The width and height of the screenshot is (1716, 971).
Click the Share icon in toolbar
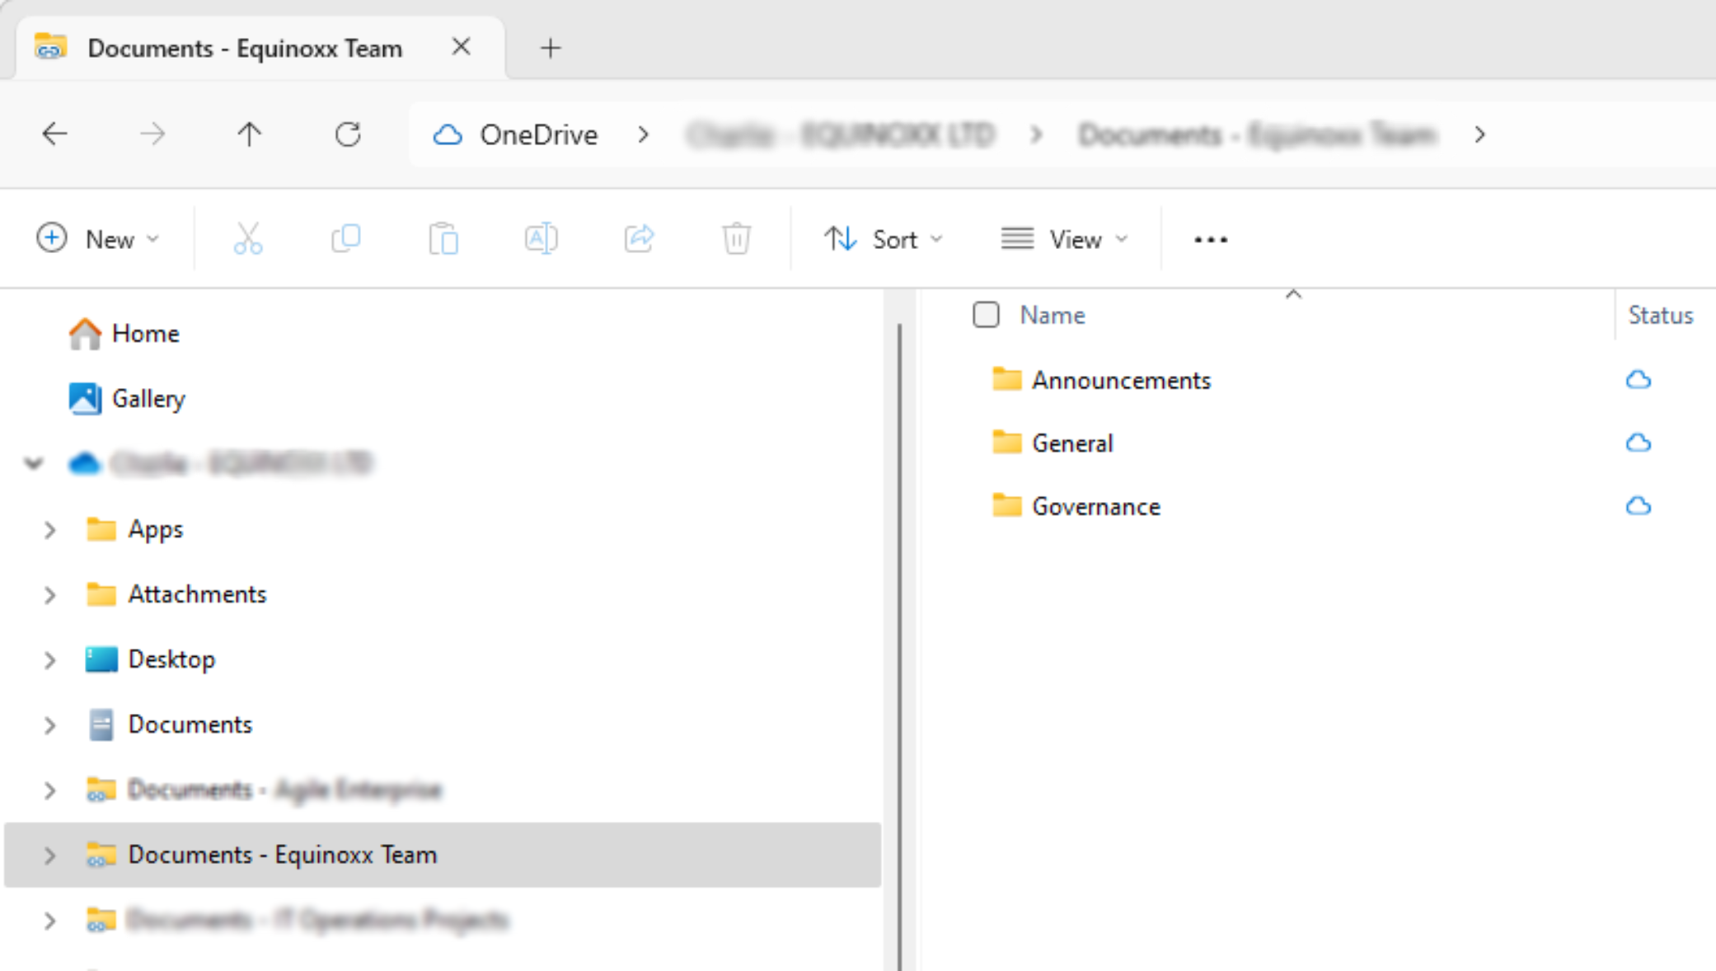639,239
